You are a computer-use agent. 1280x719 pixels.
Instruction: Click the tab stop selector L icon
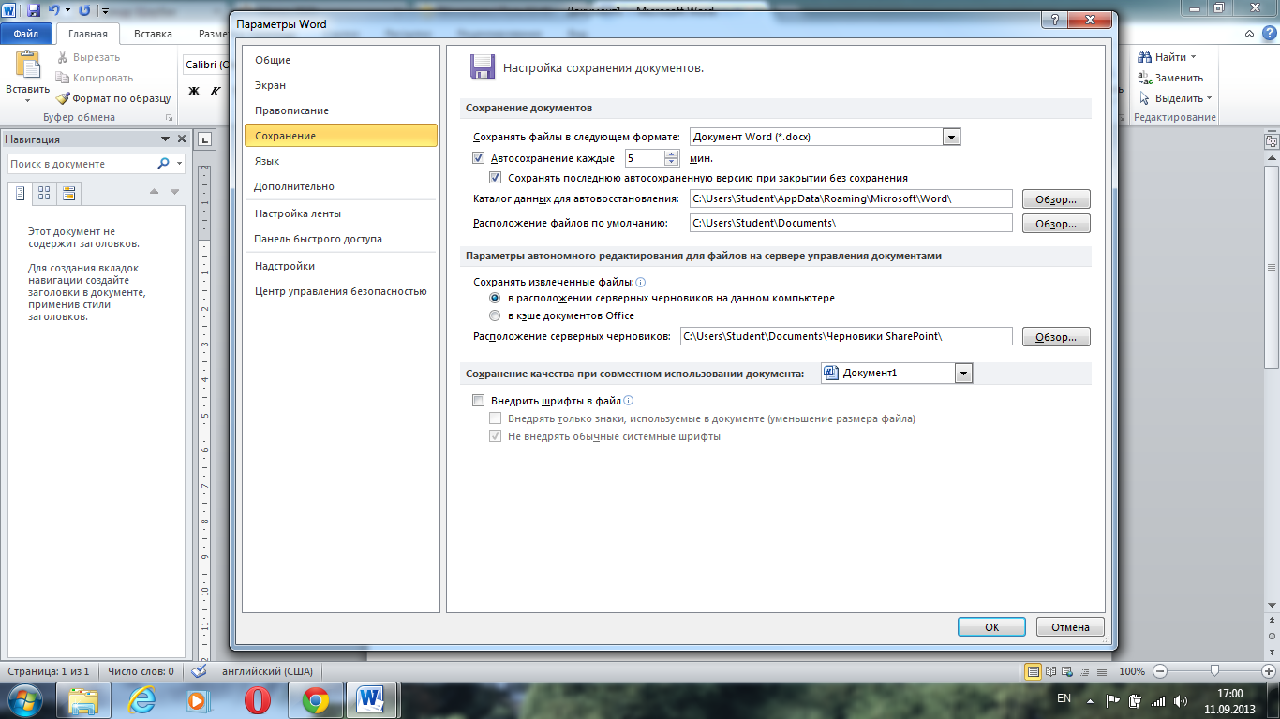click(206, 140)
